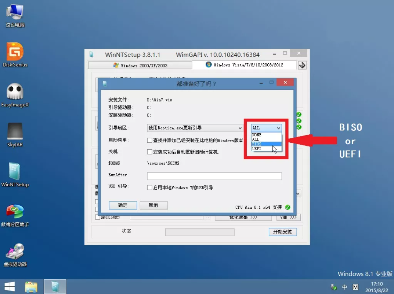This screenshot has height=294, width=394.
Task: Click the 开始安装 button
Action: click(x=283, y=232)
